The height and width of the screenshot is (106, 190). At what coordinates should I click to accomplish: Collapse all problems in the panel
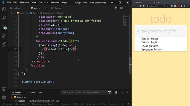(116, 92)
